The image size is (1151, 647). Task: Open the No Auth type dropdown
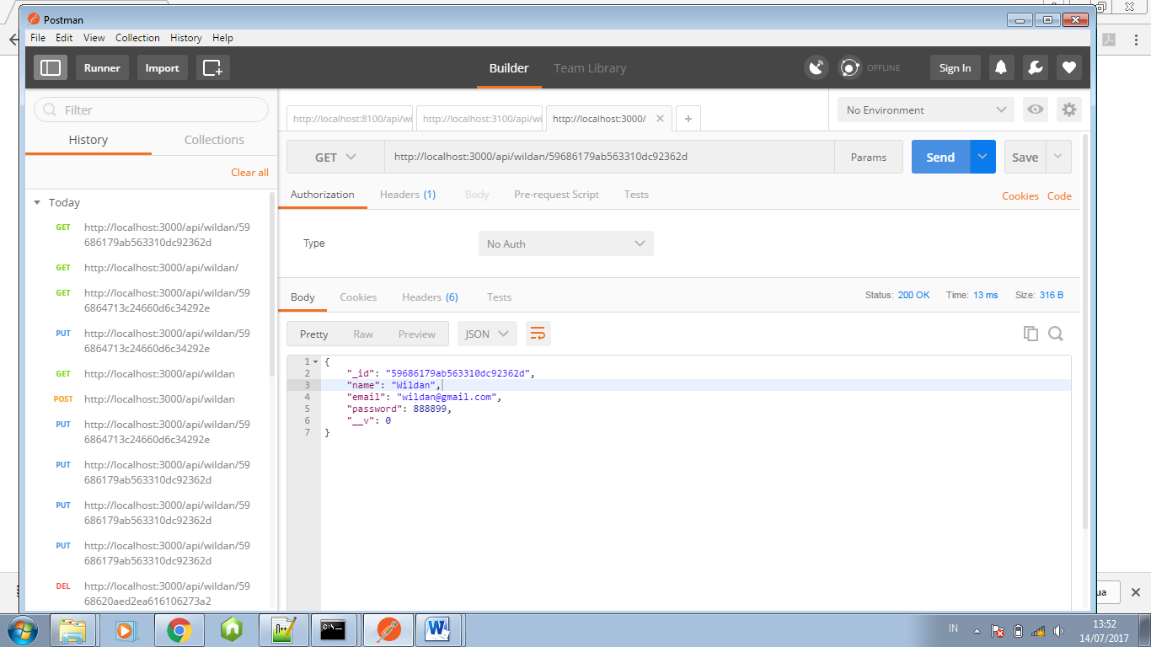(565, 243)
